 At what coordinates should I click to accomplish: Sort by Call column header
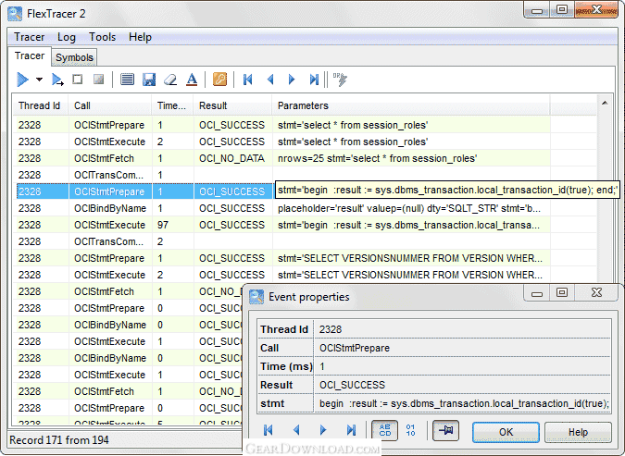coord(110,105)
